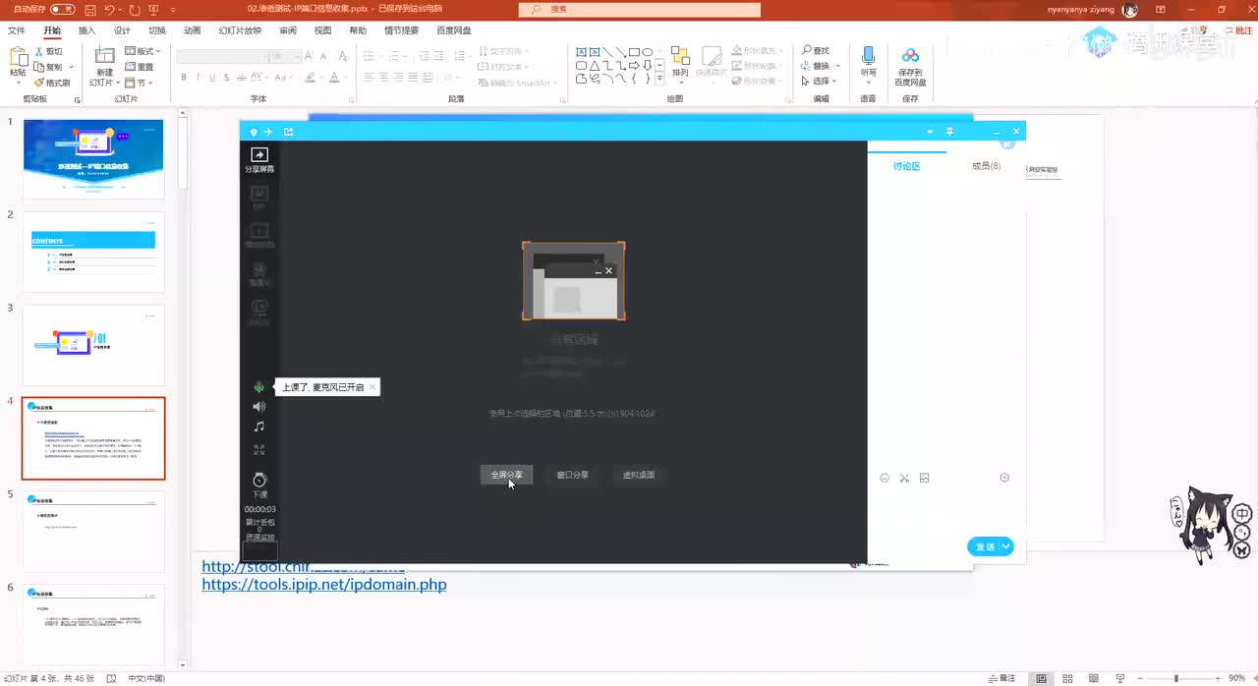Click the Send (发送) button in chat
Image resolution: width=1258 pixels, height=686 pixels.
pos(984,546)
